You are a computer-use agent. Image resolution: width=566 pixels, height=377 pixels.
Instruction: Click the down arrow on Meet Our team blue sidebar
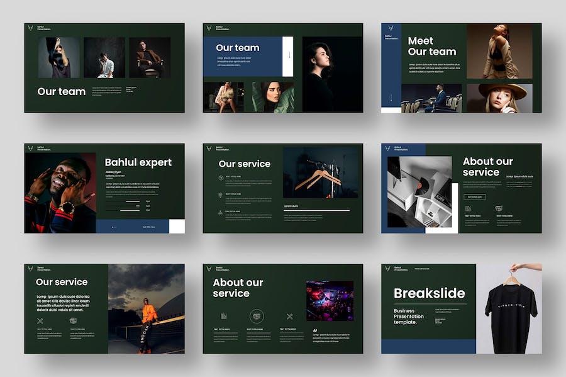[x=391, y=98]
